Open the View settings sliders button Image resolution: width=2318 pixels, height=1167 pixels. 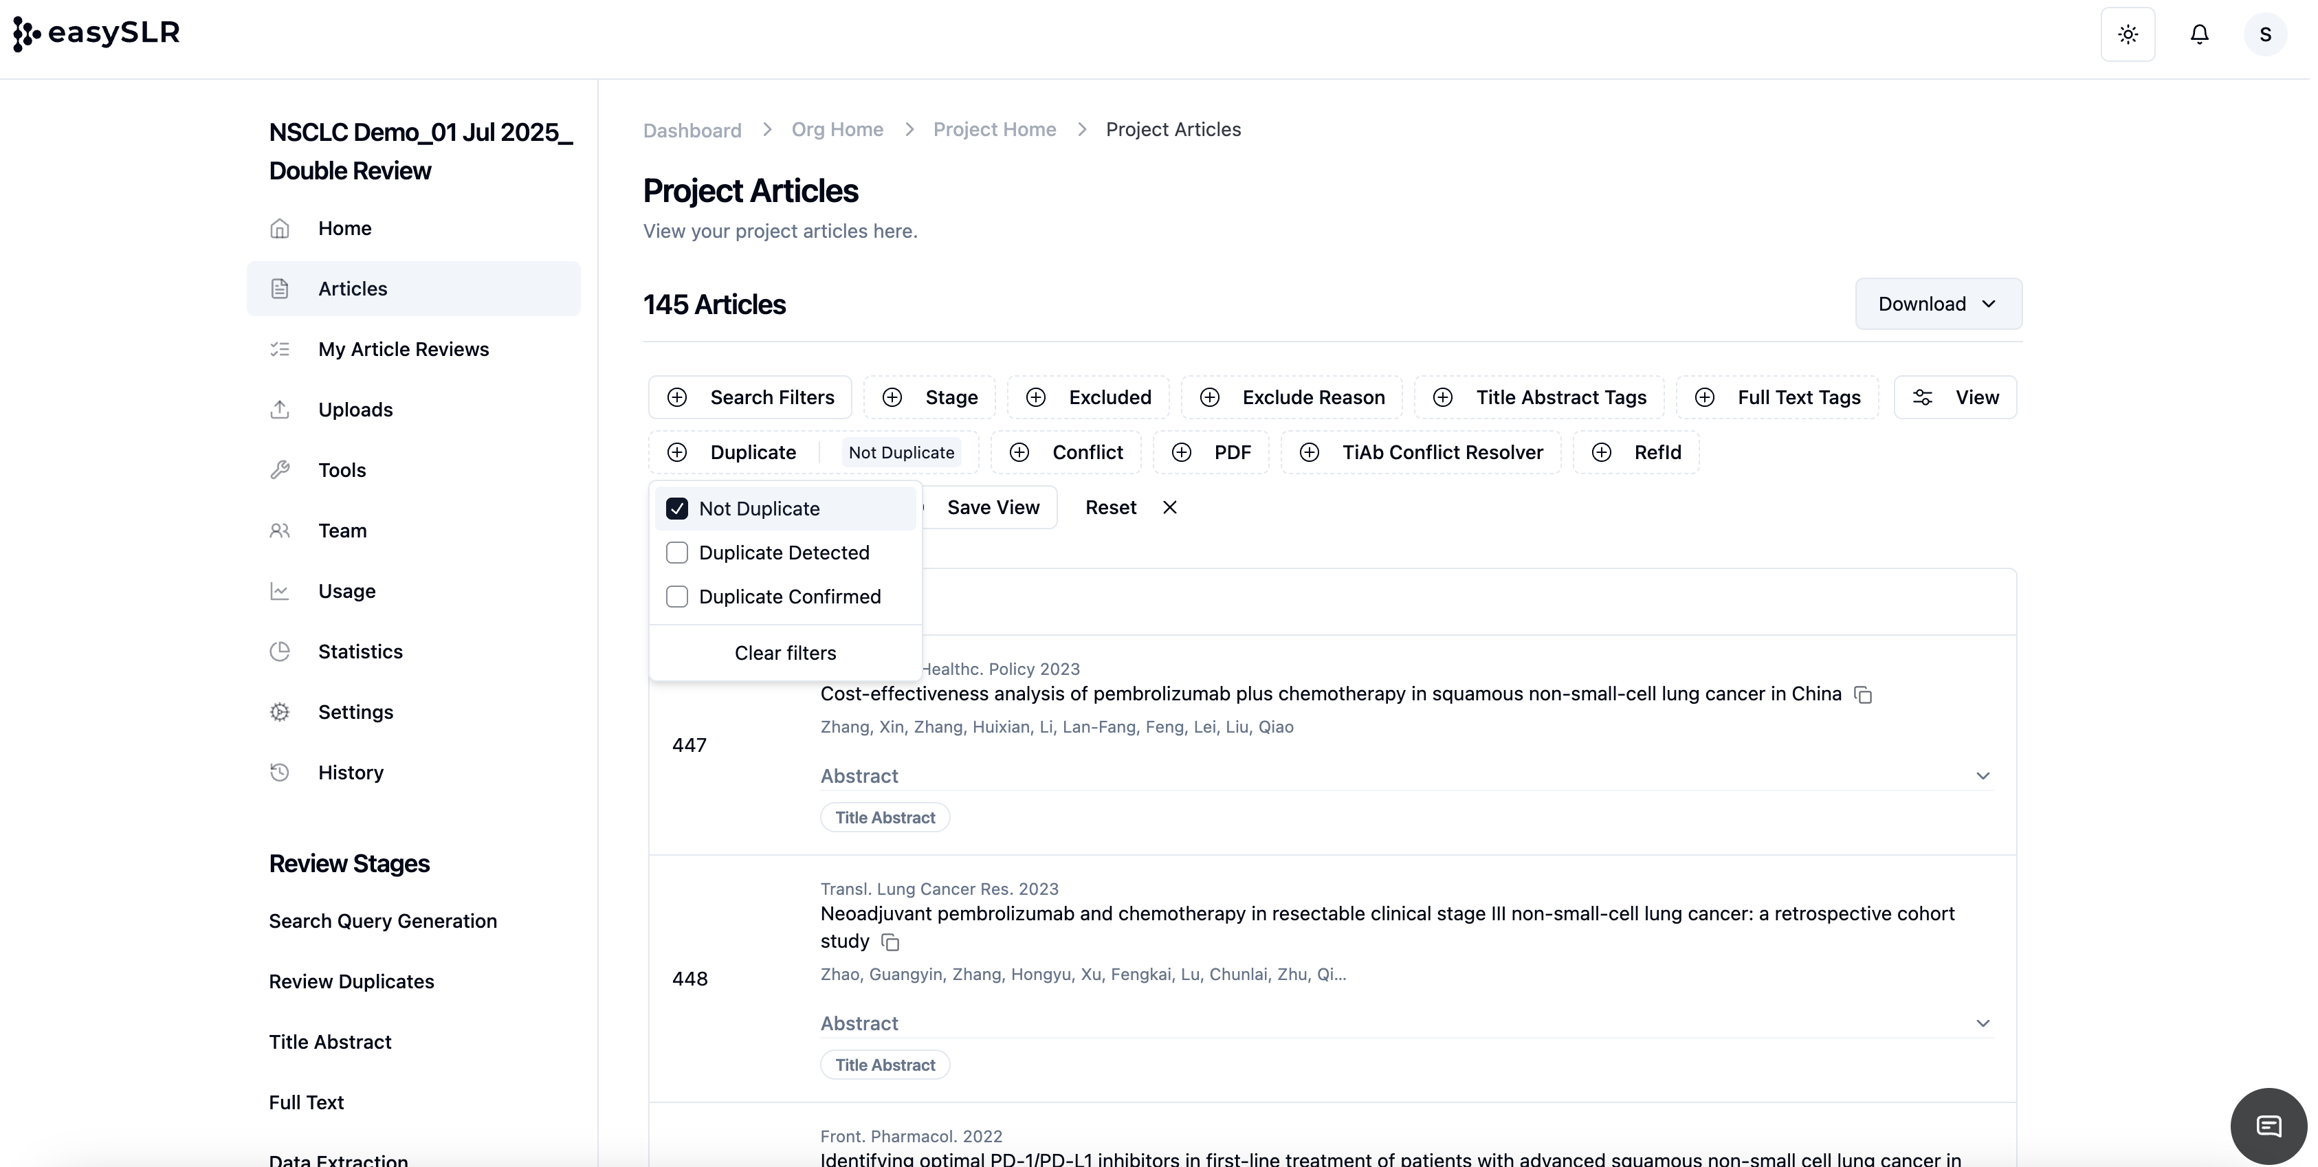(x=1954, y=398)
